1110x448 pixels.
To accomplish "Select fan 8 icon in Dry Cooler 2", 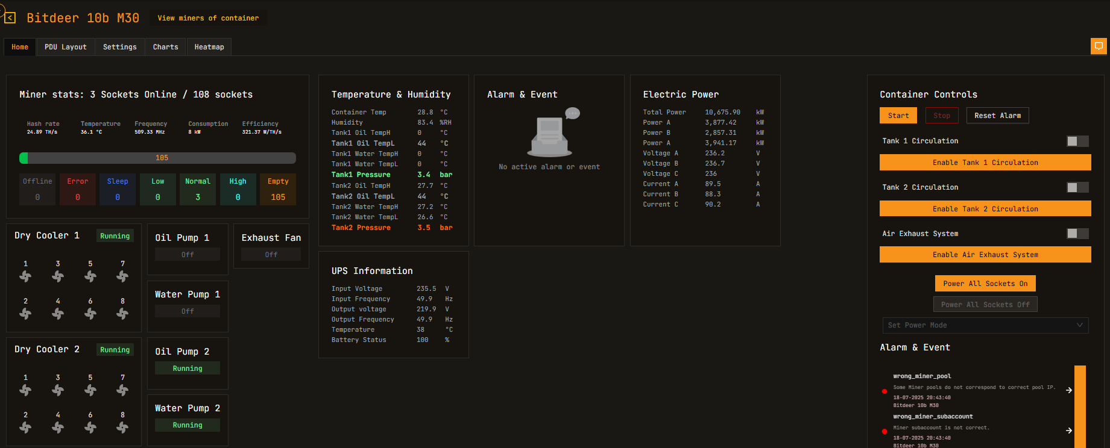I will coord(122,428).
